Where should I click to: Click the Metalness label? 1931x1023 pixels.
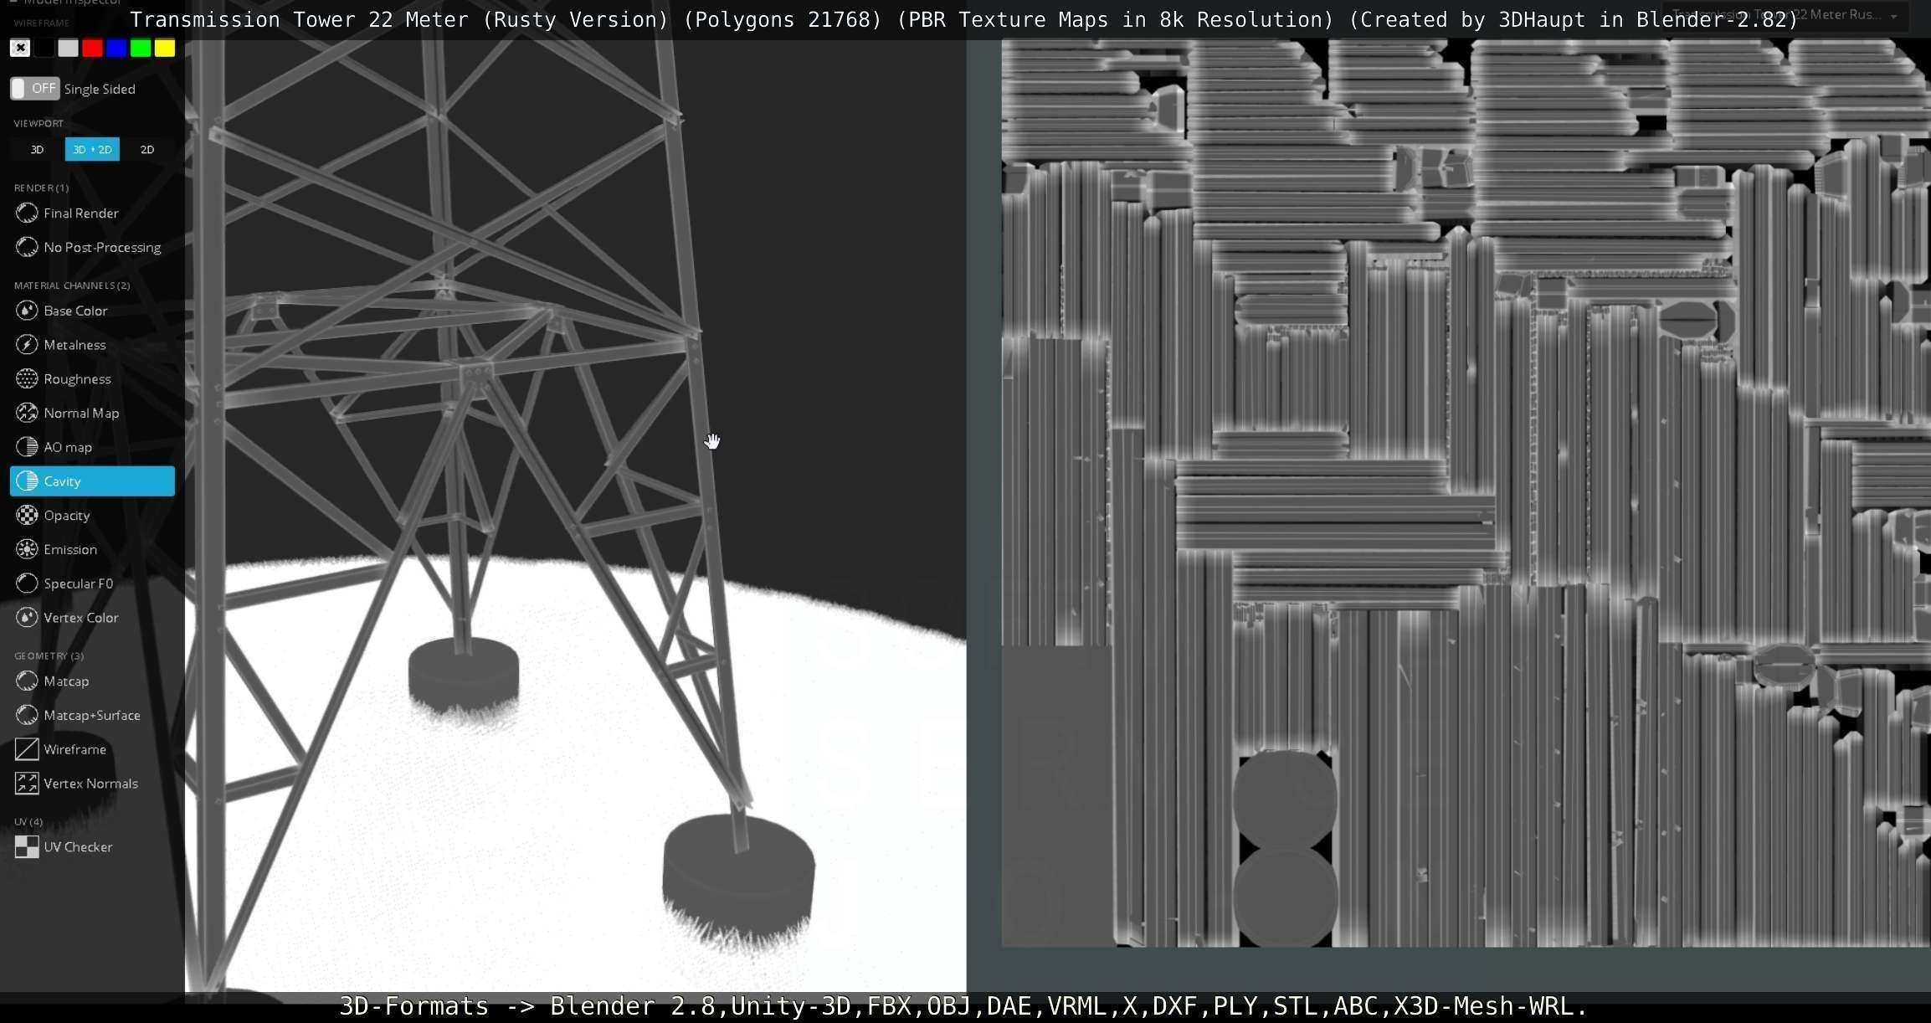(x=74, y=345)
